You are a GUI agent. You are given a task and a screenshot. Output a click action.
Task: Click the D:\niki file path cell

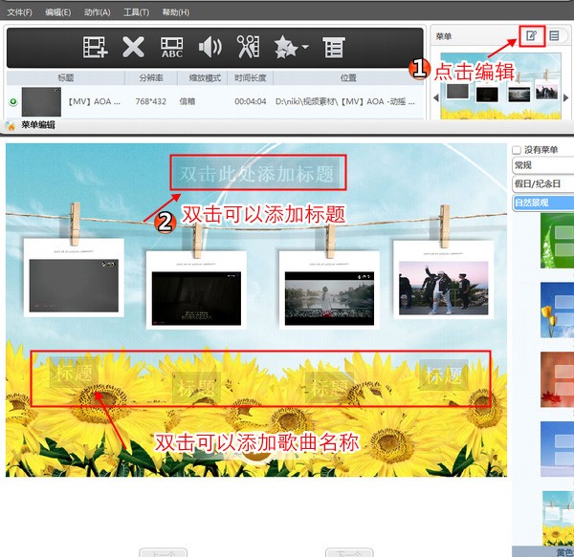(345, 101)
